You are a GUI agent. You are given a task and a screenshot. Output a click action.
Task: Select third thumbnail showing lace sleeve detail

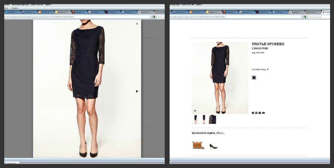(212, 119)
